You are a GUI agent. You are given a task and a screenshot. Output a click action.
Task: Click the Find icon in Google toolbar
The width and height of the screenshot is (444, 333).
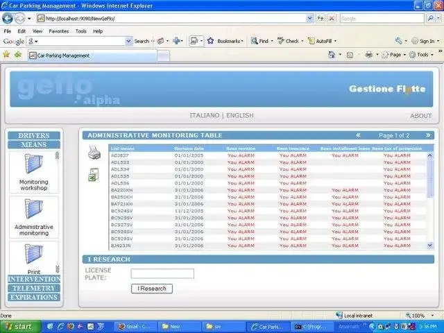click(x=255, y=41)
